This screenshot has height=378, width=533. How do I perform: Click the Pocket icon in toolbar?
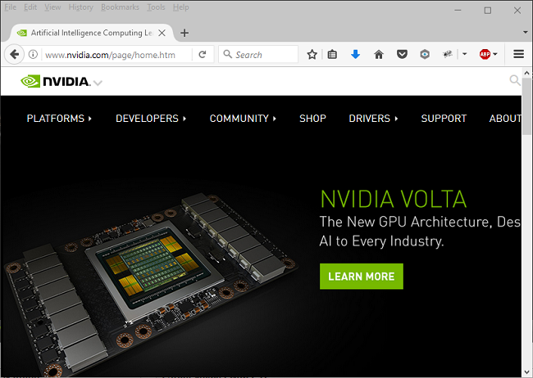(x=402, y=54)
